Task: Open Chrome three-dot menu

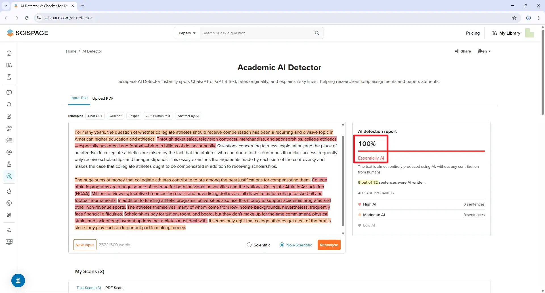Action: tap(539, 18)
